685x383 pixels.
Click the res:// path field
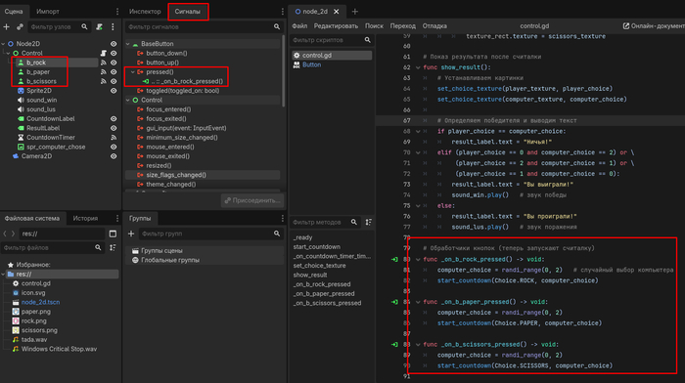pyautogui.click(x=62, y=234)
